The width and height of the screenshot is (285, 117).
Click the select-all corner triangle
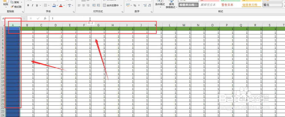click(x=4, y=25)
